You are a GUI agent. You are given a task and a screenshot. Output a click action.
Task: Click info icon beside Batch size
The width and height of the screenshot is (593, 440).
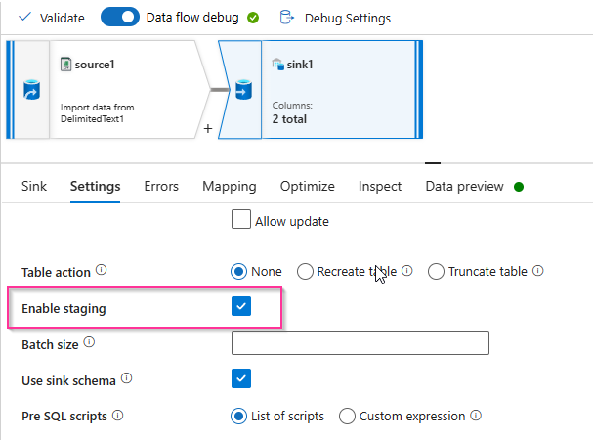(90, 344)
